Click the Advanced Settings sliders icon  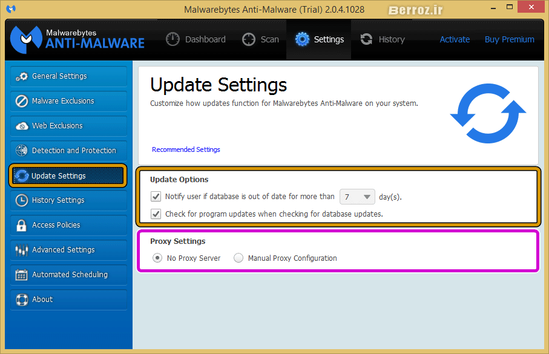coord(22,250)
